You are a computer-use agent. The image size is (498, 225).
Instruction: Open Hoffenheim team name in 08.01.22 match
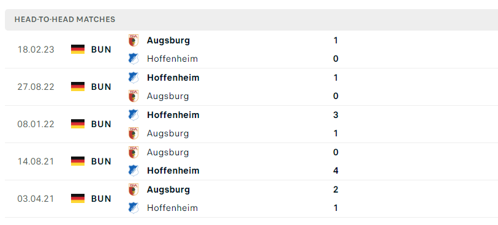click(173, 115)
